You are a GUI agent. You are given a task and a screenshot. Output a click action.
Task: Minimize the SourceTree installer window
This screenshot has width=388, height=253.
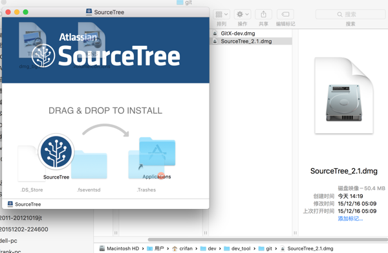click(17, 12)
